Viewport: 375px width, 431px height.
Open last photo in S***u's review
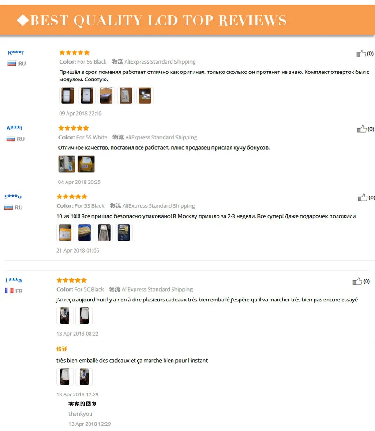point(124,233)
